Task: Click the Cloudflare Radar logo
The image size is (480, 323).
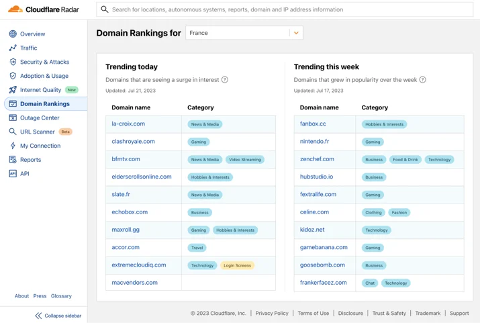Action: pyautogui.click(x=43, y=9)
